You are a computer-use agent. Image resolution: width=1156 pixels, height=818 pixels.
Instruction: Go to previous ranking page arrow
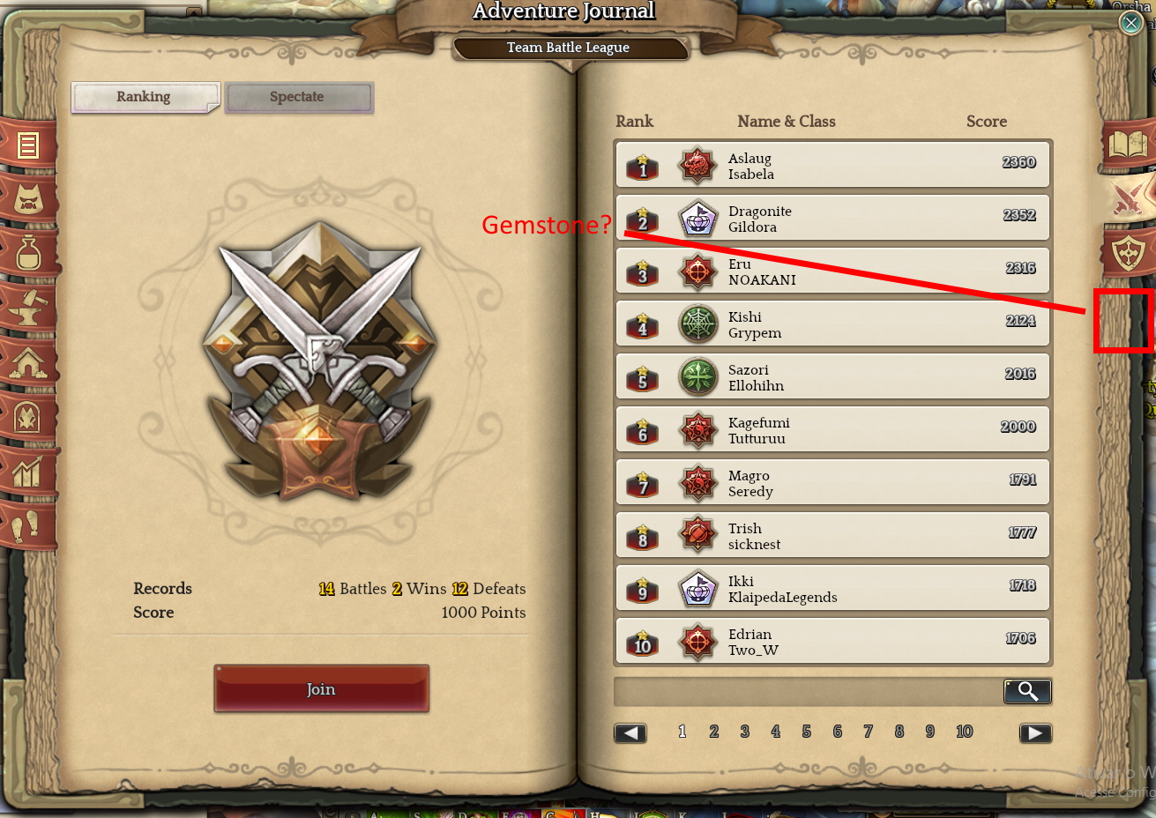click(630, 732)
